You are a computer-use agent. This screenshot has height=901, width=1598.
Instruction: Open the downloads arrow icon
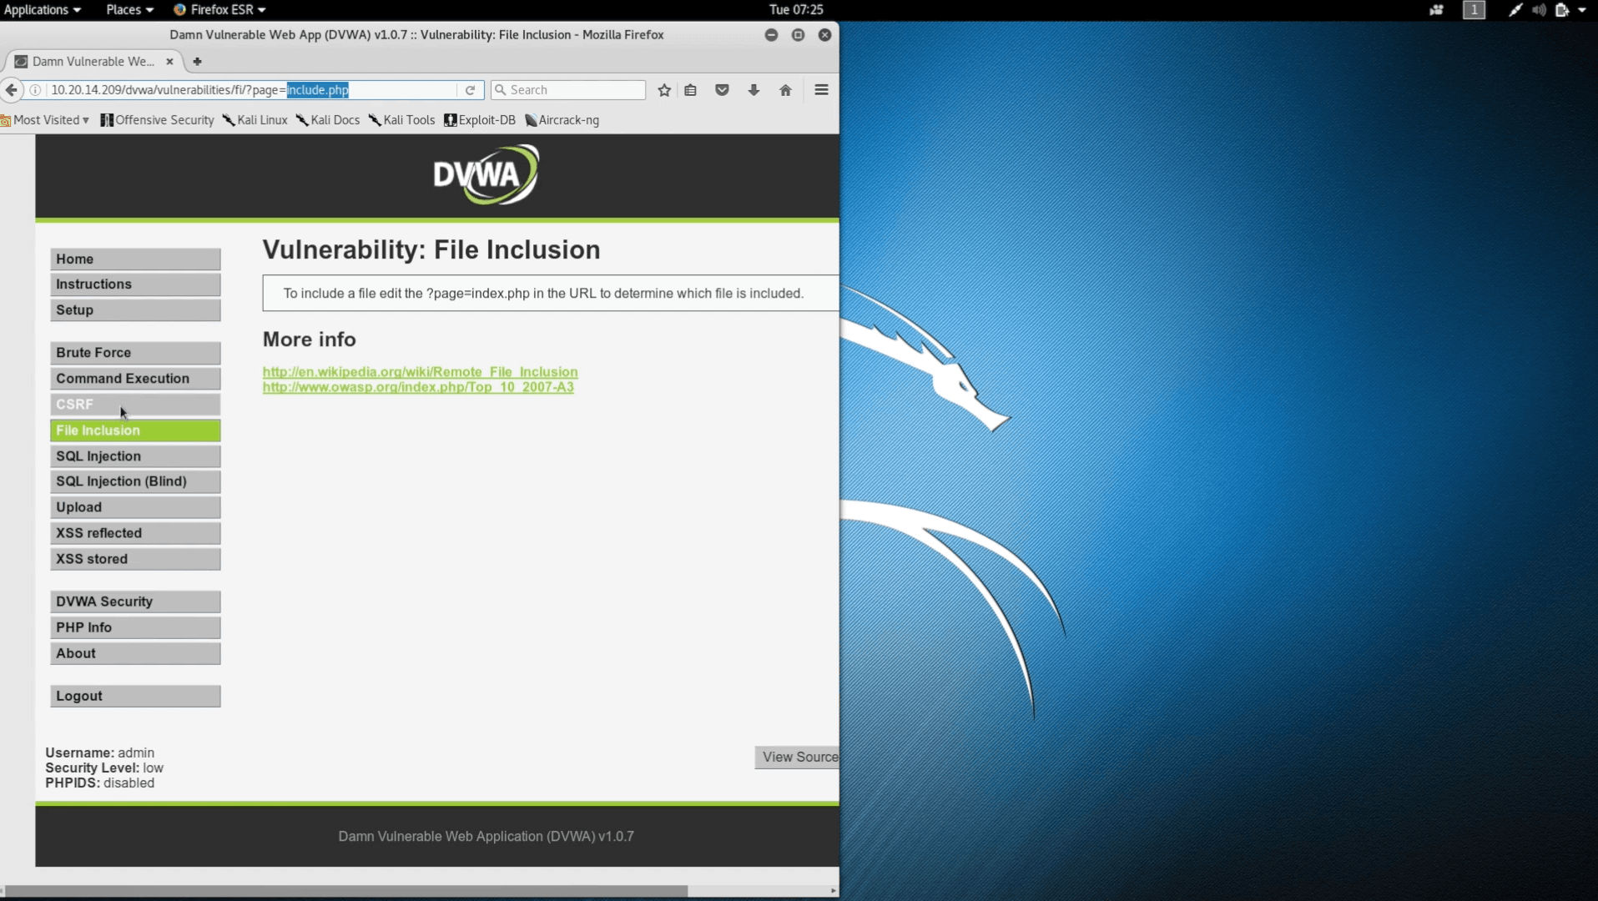tap(754, 90)
